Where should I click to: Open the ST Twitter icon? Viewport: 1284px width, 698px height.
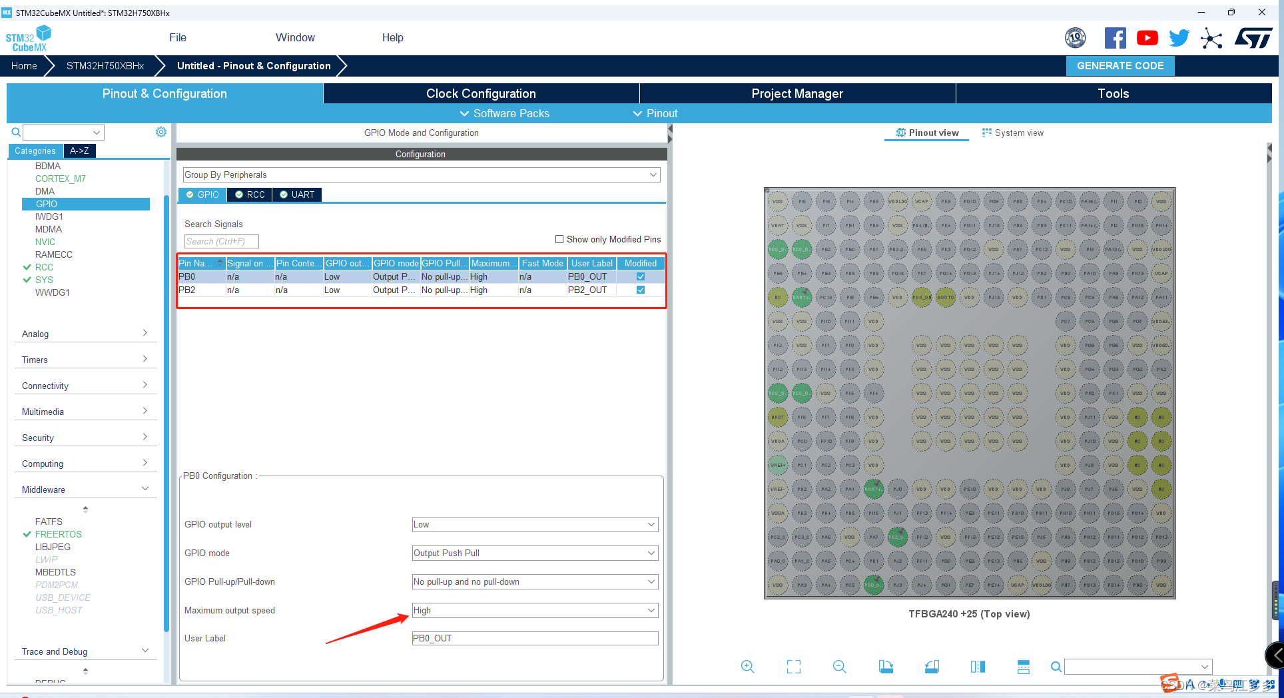(1179, 38)
